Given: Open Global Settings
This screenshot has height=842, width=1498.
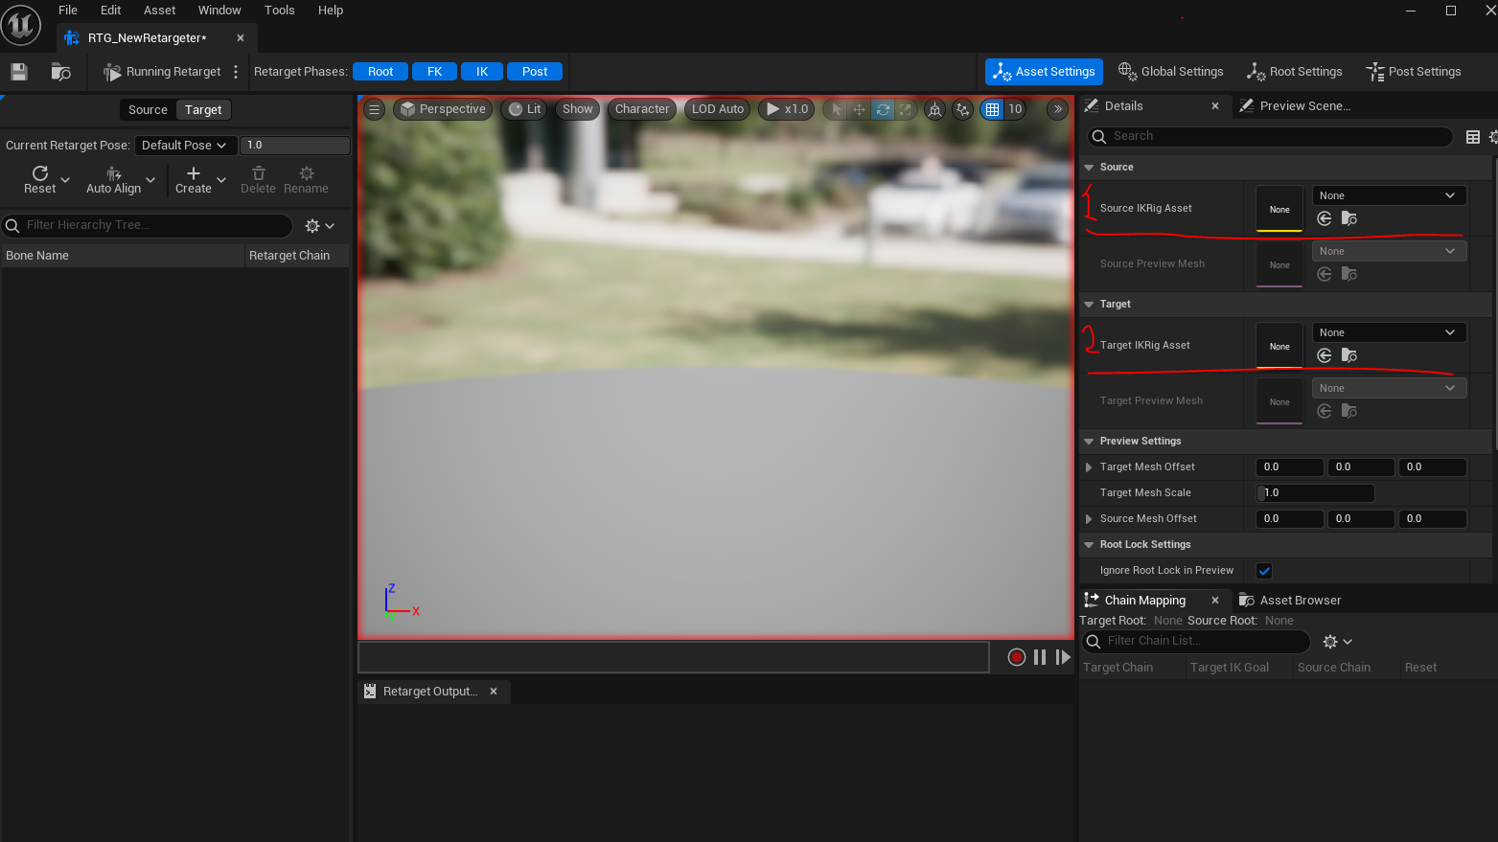Looking at the screenshot, I should (x=1171, y=72).
